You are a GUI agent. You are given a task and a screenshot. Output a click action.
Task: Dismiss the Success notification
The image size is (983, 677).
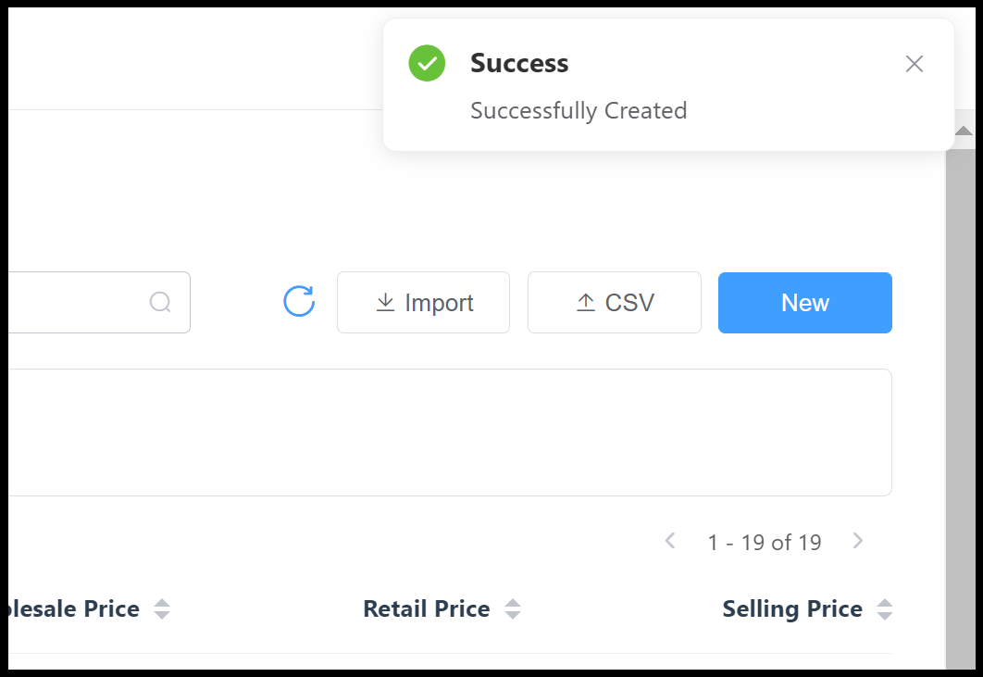point(915,63)
